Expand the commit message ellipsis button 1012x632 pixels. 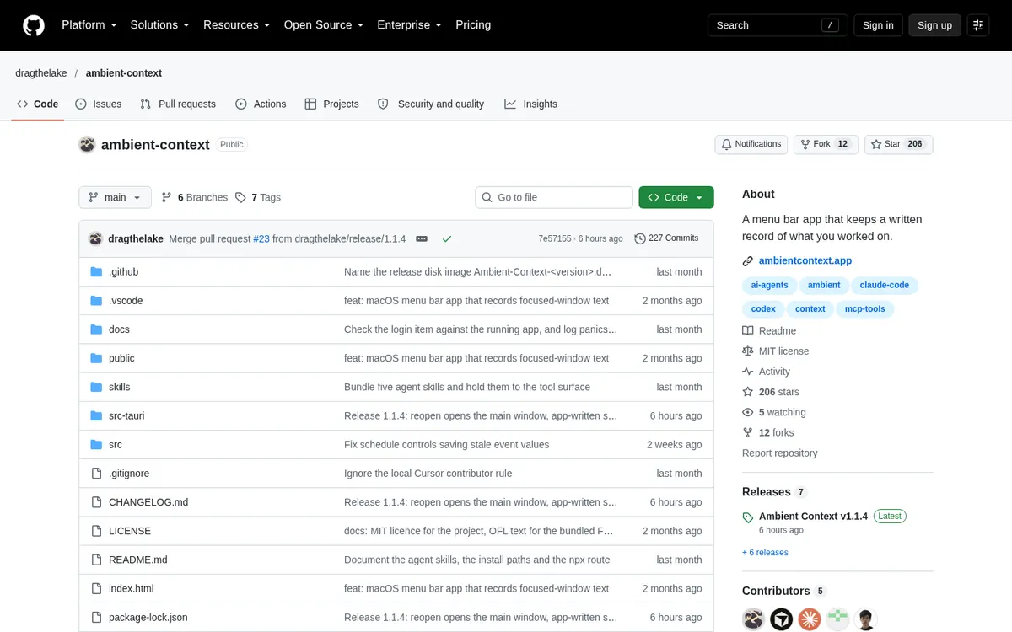pos(422,238)
